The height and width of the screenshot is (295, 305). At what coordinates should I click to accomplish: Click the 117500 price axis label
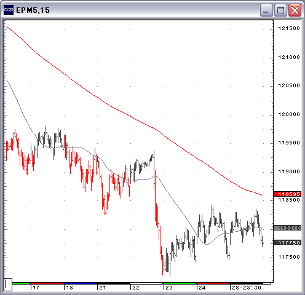289,257
